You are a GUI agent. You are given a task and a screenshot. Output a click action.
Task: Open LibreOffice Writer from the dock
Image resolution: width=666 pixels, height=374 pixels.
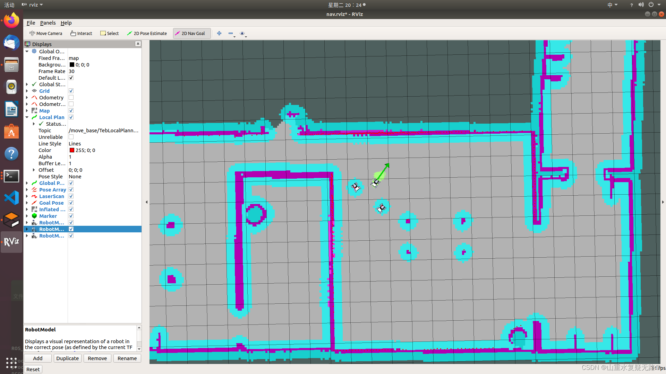click(x=11, y=109)
